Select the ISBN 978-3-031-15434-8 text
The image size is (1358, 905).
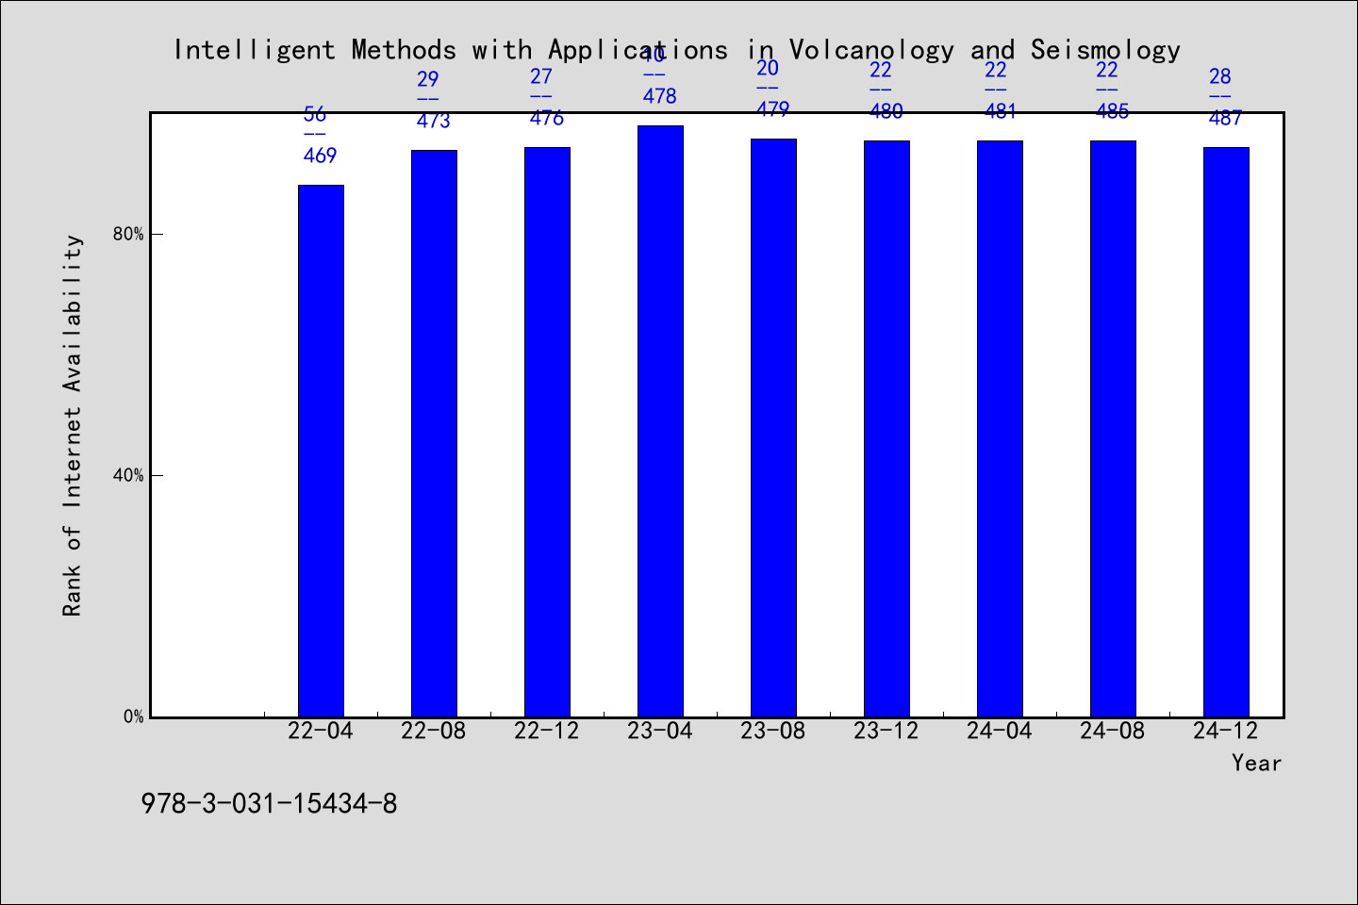click(x=269, y=804)
